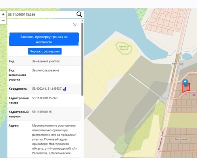This screenshot has width=197, height=158.
Task: Click the 49Н-1103 road label on map
Action: [177, 64]
